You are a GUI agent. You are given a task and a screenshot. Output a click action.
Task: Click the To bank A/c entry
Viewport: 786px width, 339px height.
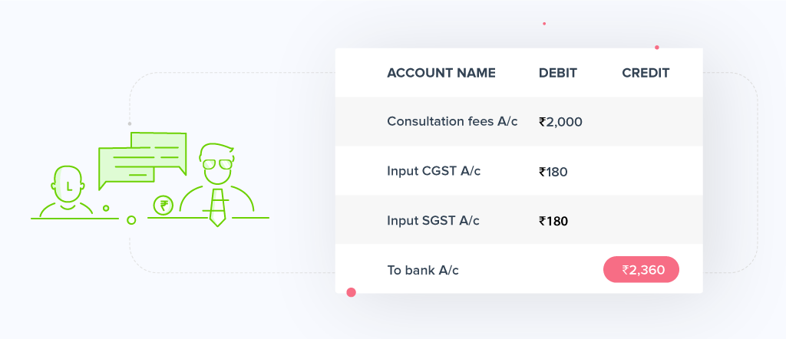tap(423, 270)
